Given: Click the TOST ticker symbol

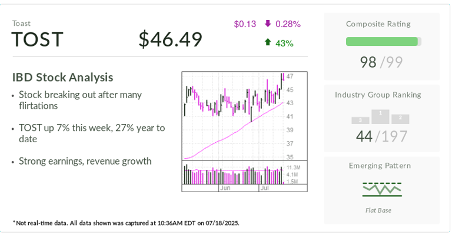Looking at the screenshot, I should (x=37, y=40).
